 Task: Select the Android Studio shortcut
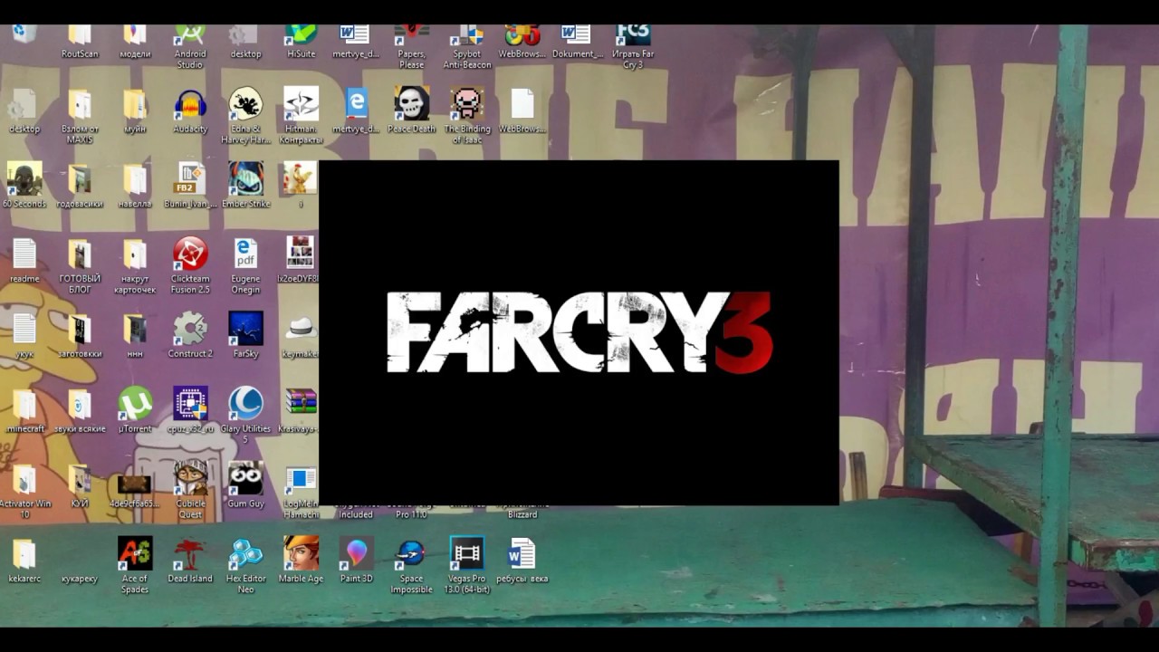pos(190,47)
